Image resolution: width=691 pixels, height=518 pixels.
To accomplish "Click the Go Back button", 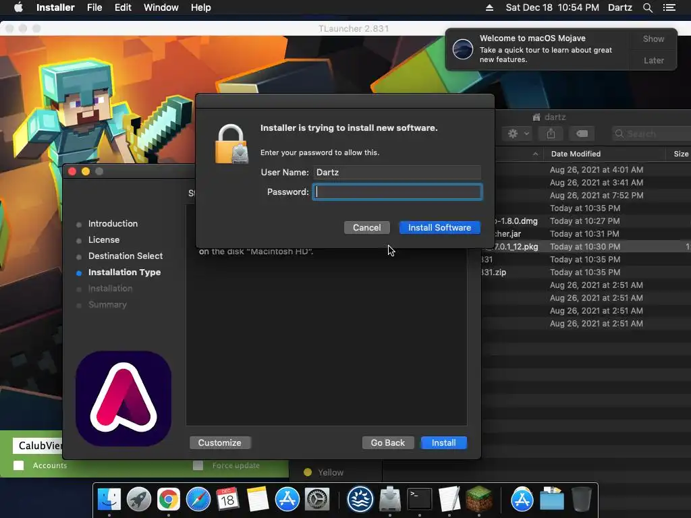I will click(388, 442).
